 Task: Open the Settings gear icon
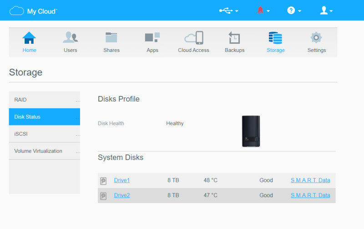click(x=316, y=38)
